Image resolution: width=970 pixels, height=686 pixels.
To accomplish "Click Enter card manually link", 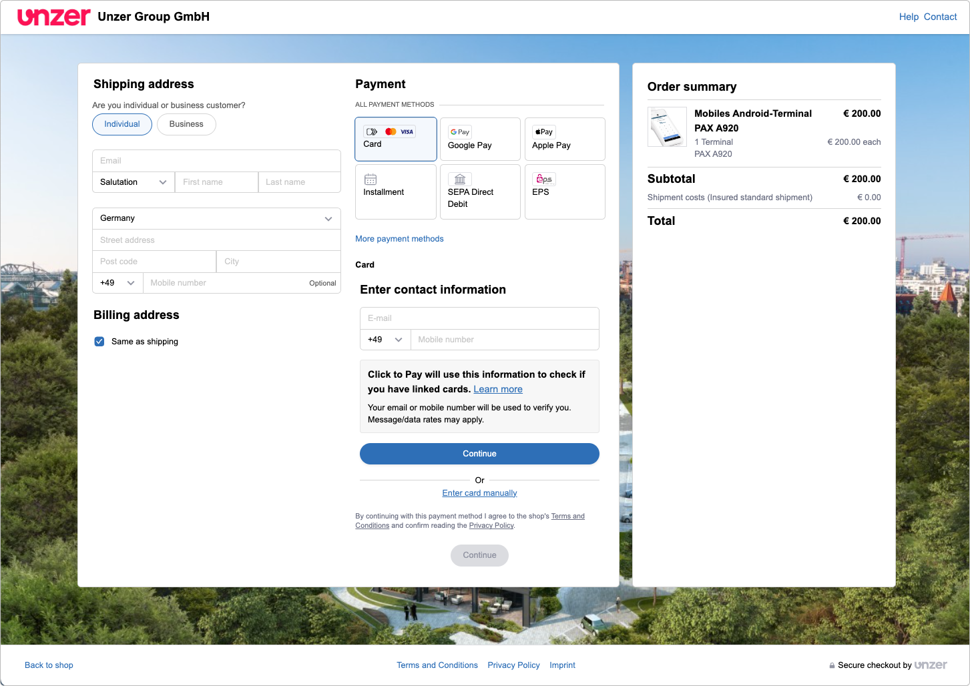I will click(479, 493).
